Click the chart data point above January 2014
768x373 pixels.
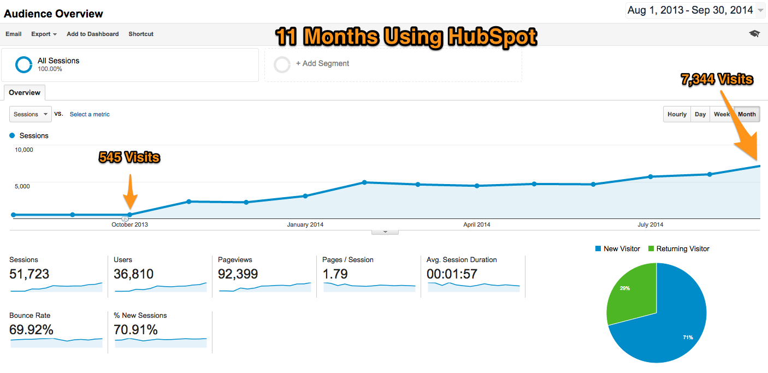(x=305, y=196)
